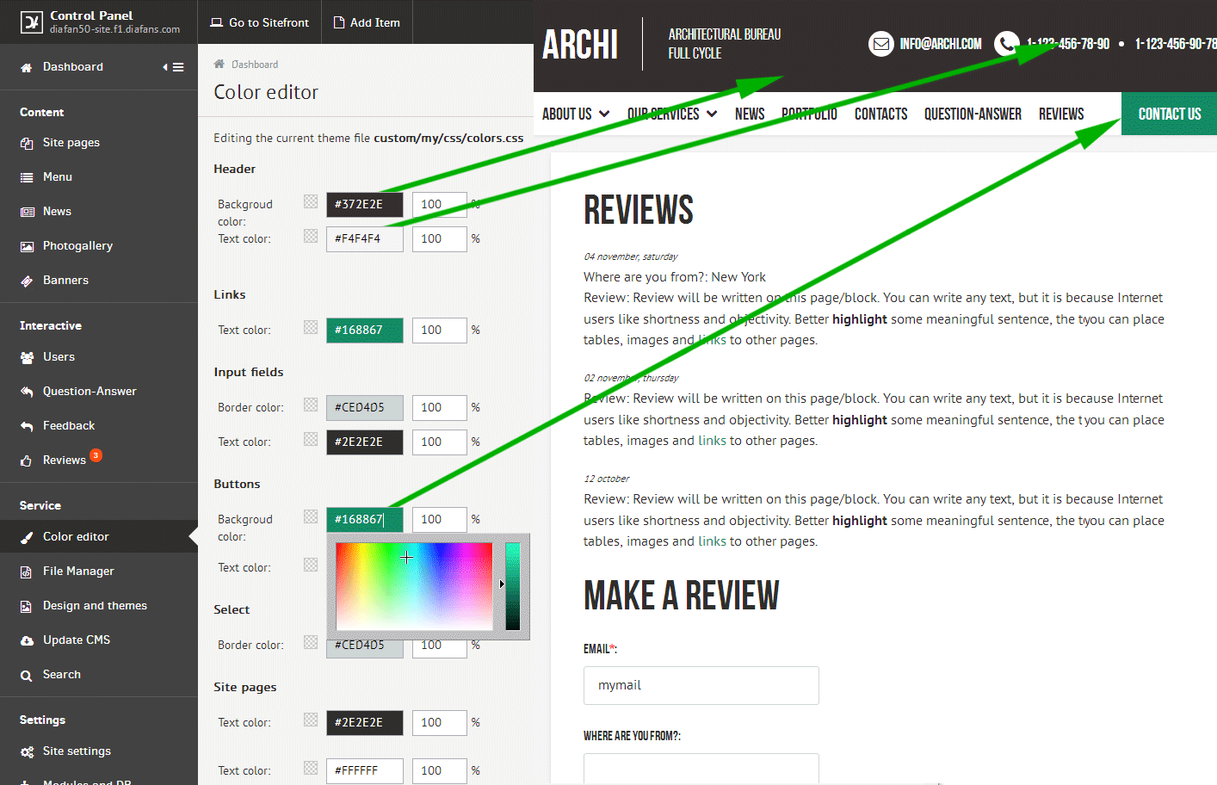Click the Input fields #2E2E2E text color field
The image size is (1217, 785).
[x=365, y=442]
